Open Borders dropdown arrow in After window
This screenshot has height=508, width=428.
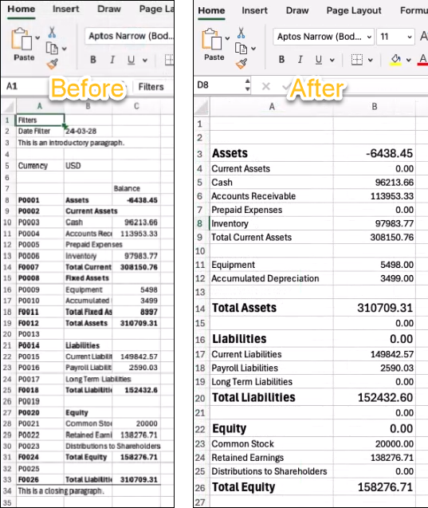[x=371, y=61]
